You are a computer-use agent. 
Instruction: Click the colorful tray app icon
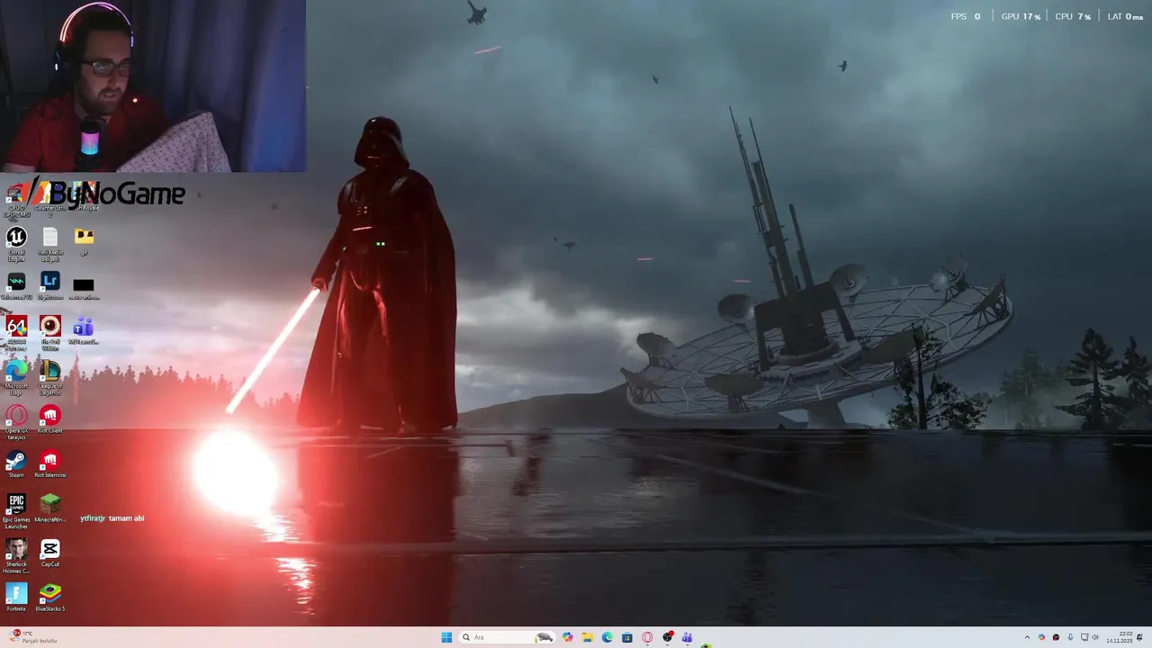pos(1041,637)
